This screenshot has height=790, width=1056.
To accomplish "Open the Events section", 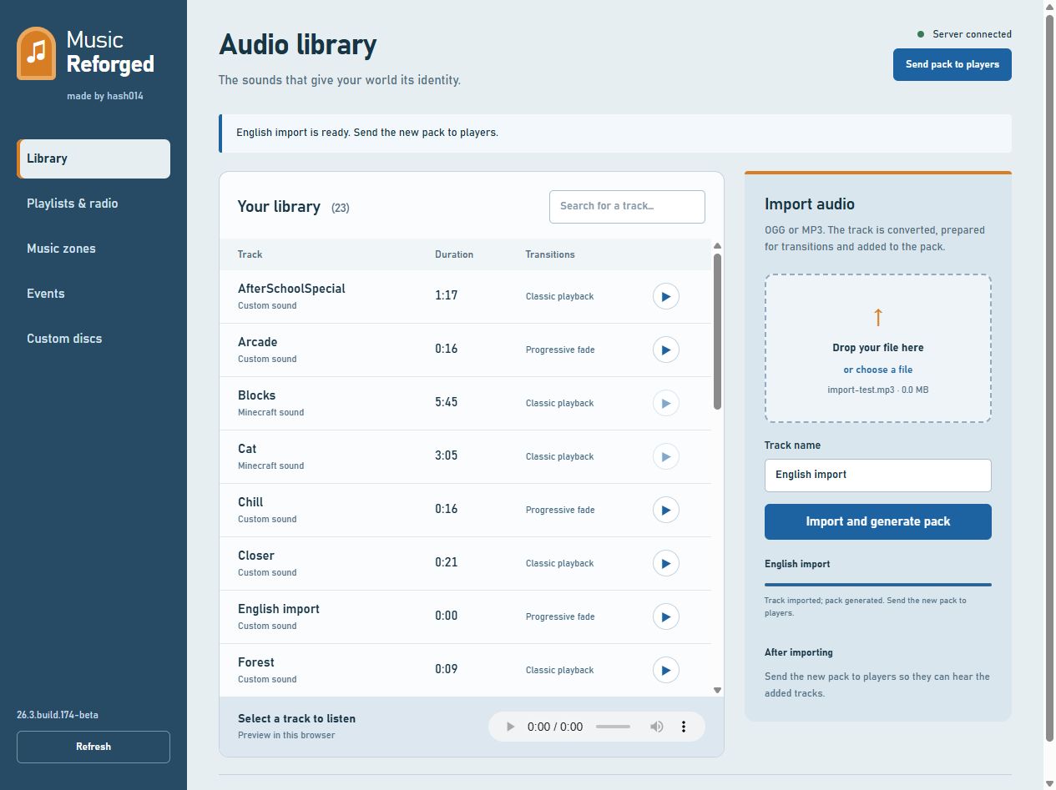I will click(93, 294).
